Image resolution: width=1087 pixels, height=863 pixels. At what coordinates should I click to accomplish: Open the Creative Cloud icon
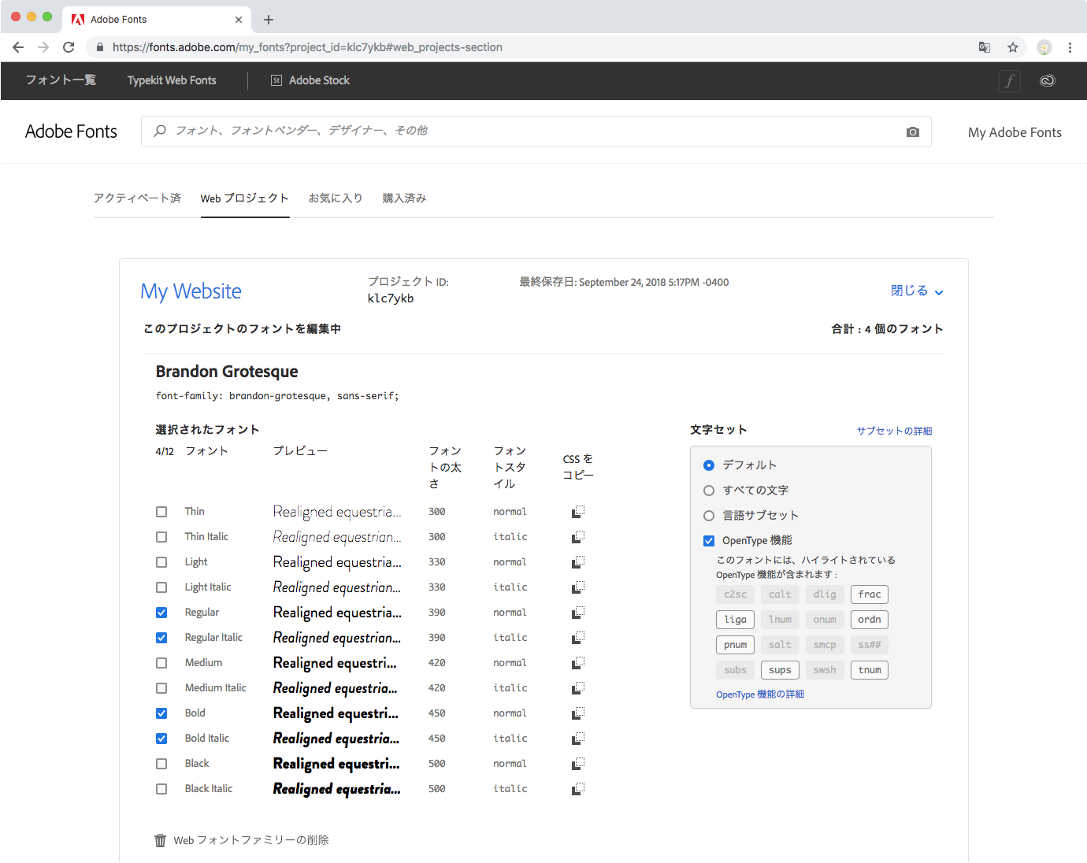pyautogui.click(x=1047, y=80)
